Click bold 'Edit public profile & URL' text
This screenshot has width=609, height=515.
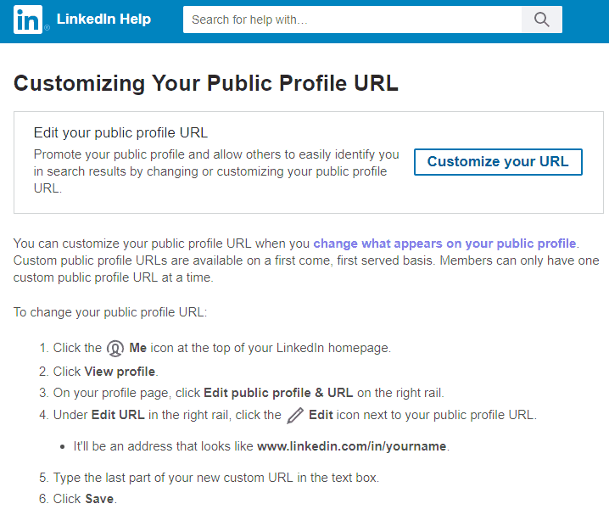click(x=277, y=393)
